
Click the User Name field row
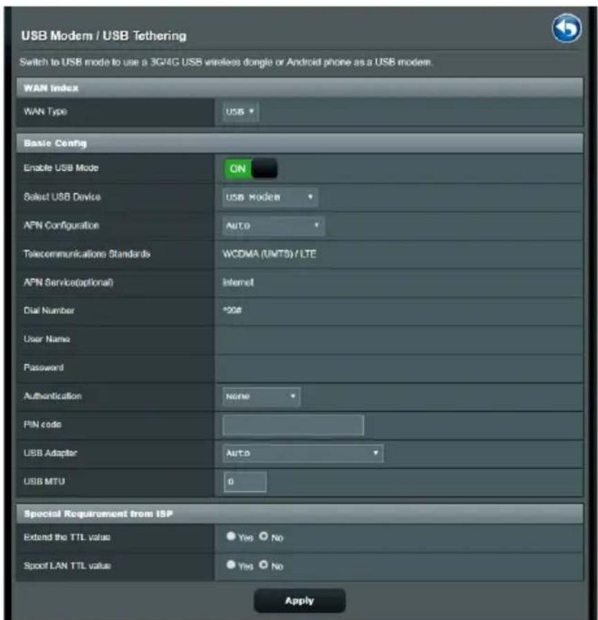click(x=299, y=339)
